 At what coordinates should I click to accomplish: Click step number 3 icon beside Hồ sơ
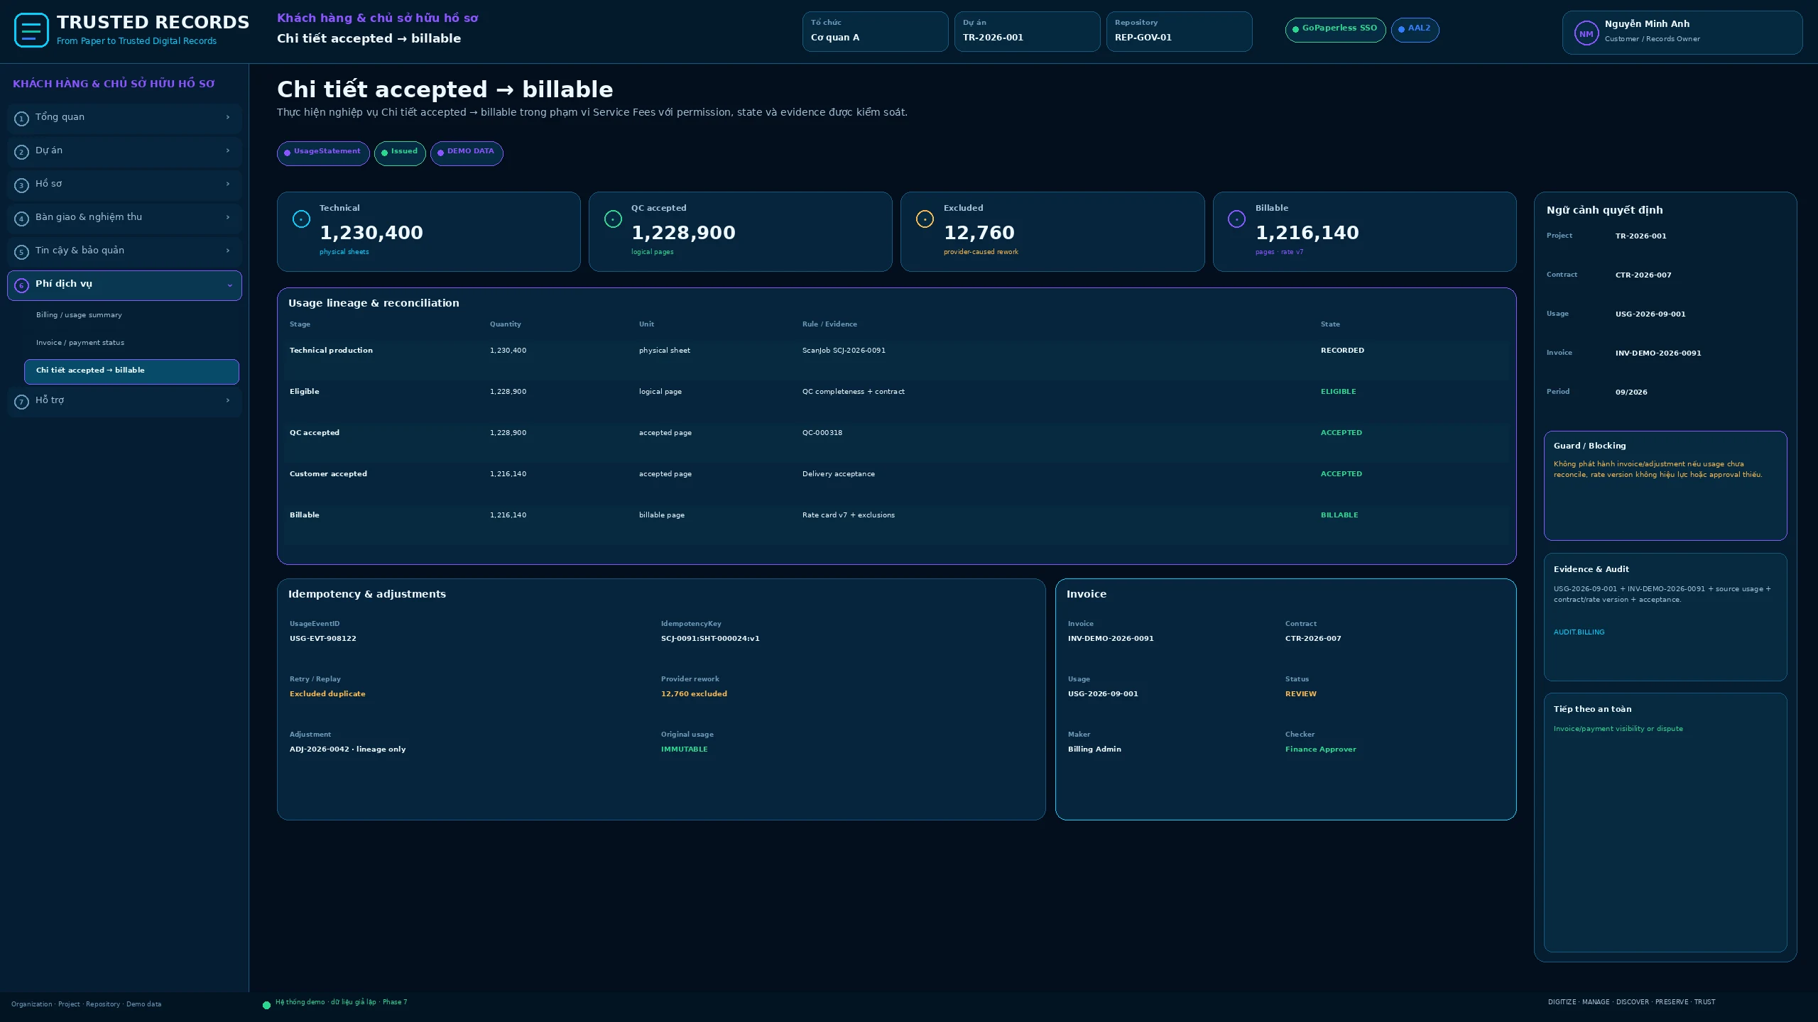21,185
